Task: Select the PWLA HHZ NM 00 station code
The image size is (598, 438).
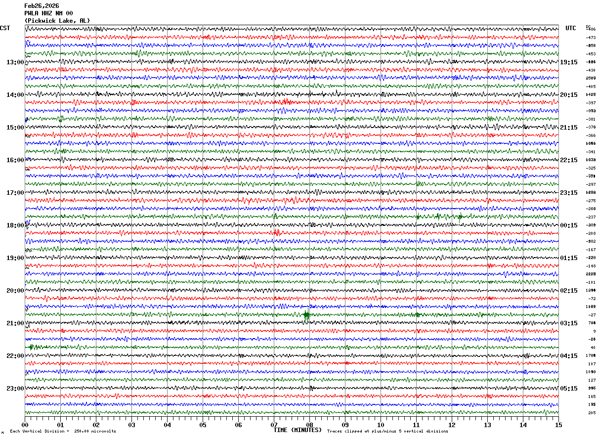Action: pyautogui.click(x=48, y=13)
